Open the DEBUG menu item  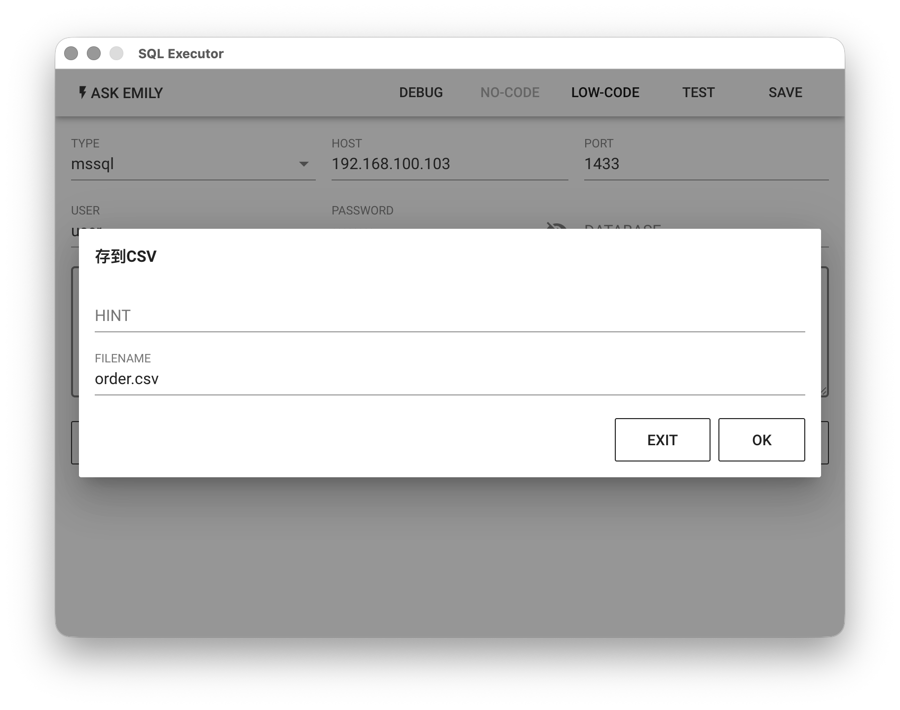point(421,93)
